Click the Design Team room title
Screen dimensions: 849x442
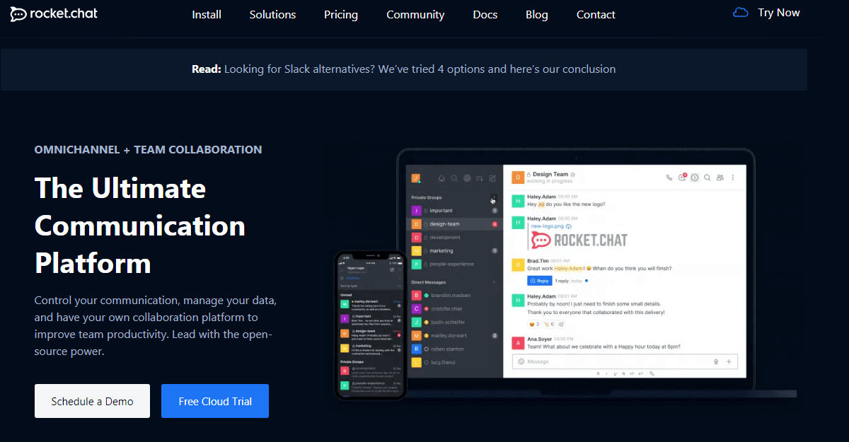[550, 174]
